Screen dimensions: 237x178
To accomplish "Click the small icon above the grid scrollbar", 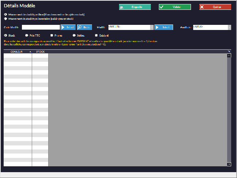I will pos(229,51).
